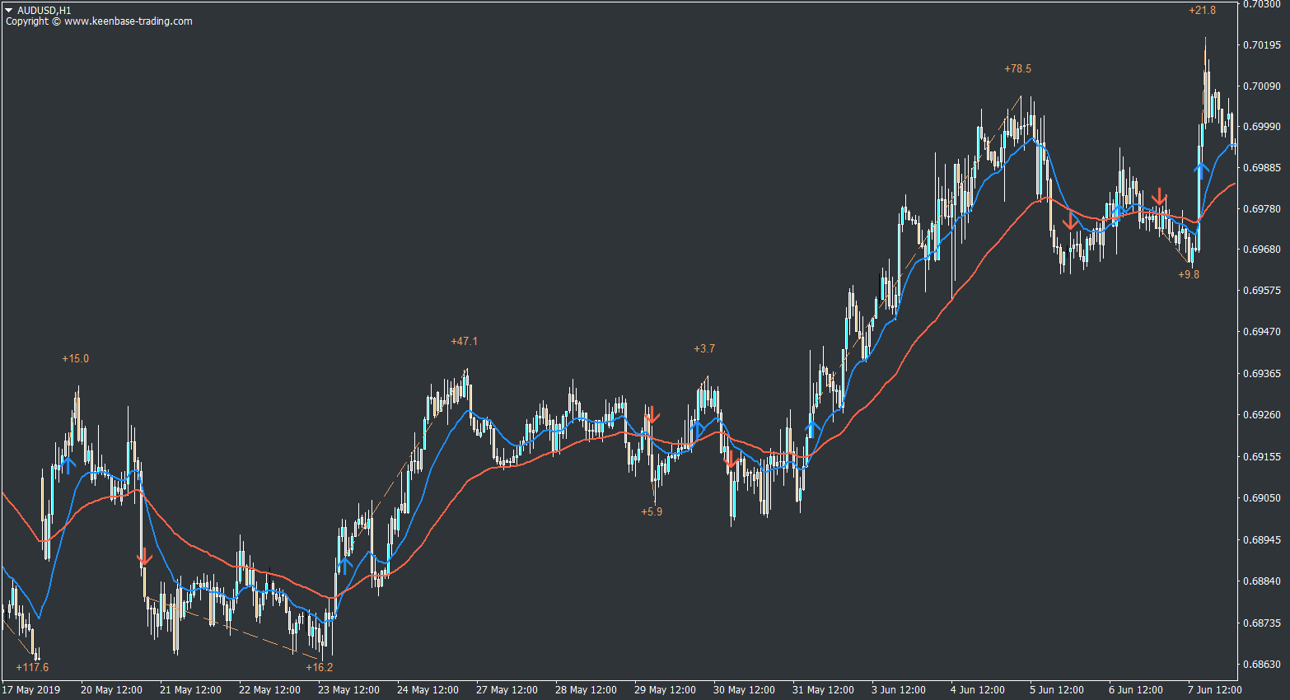Click the 5 Jun 12:00 time label
This screenshot has height=700, width=1290.
pyautogui.click(x=1057, y=690)
